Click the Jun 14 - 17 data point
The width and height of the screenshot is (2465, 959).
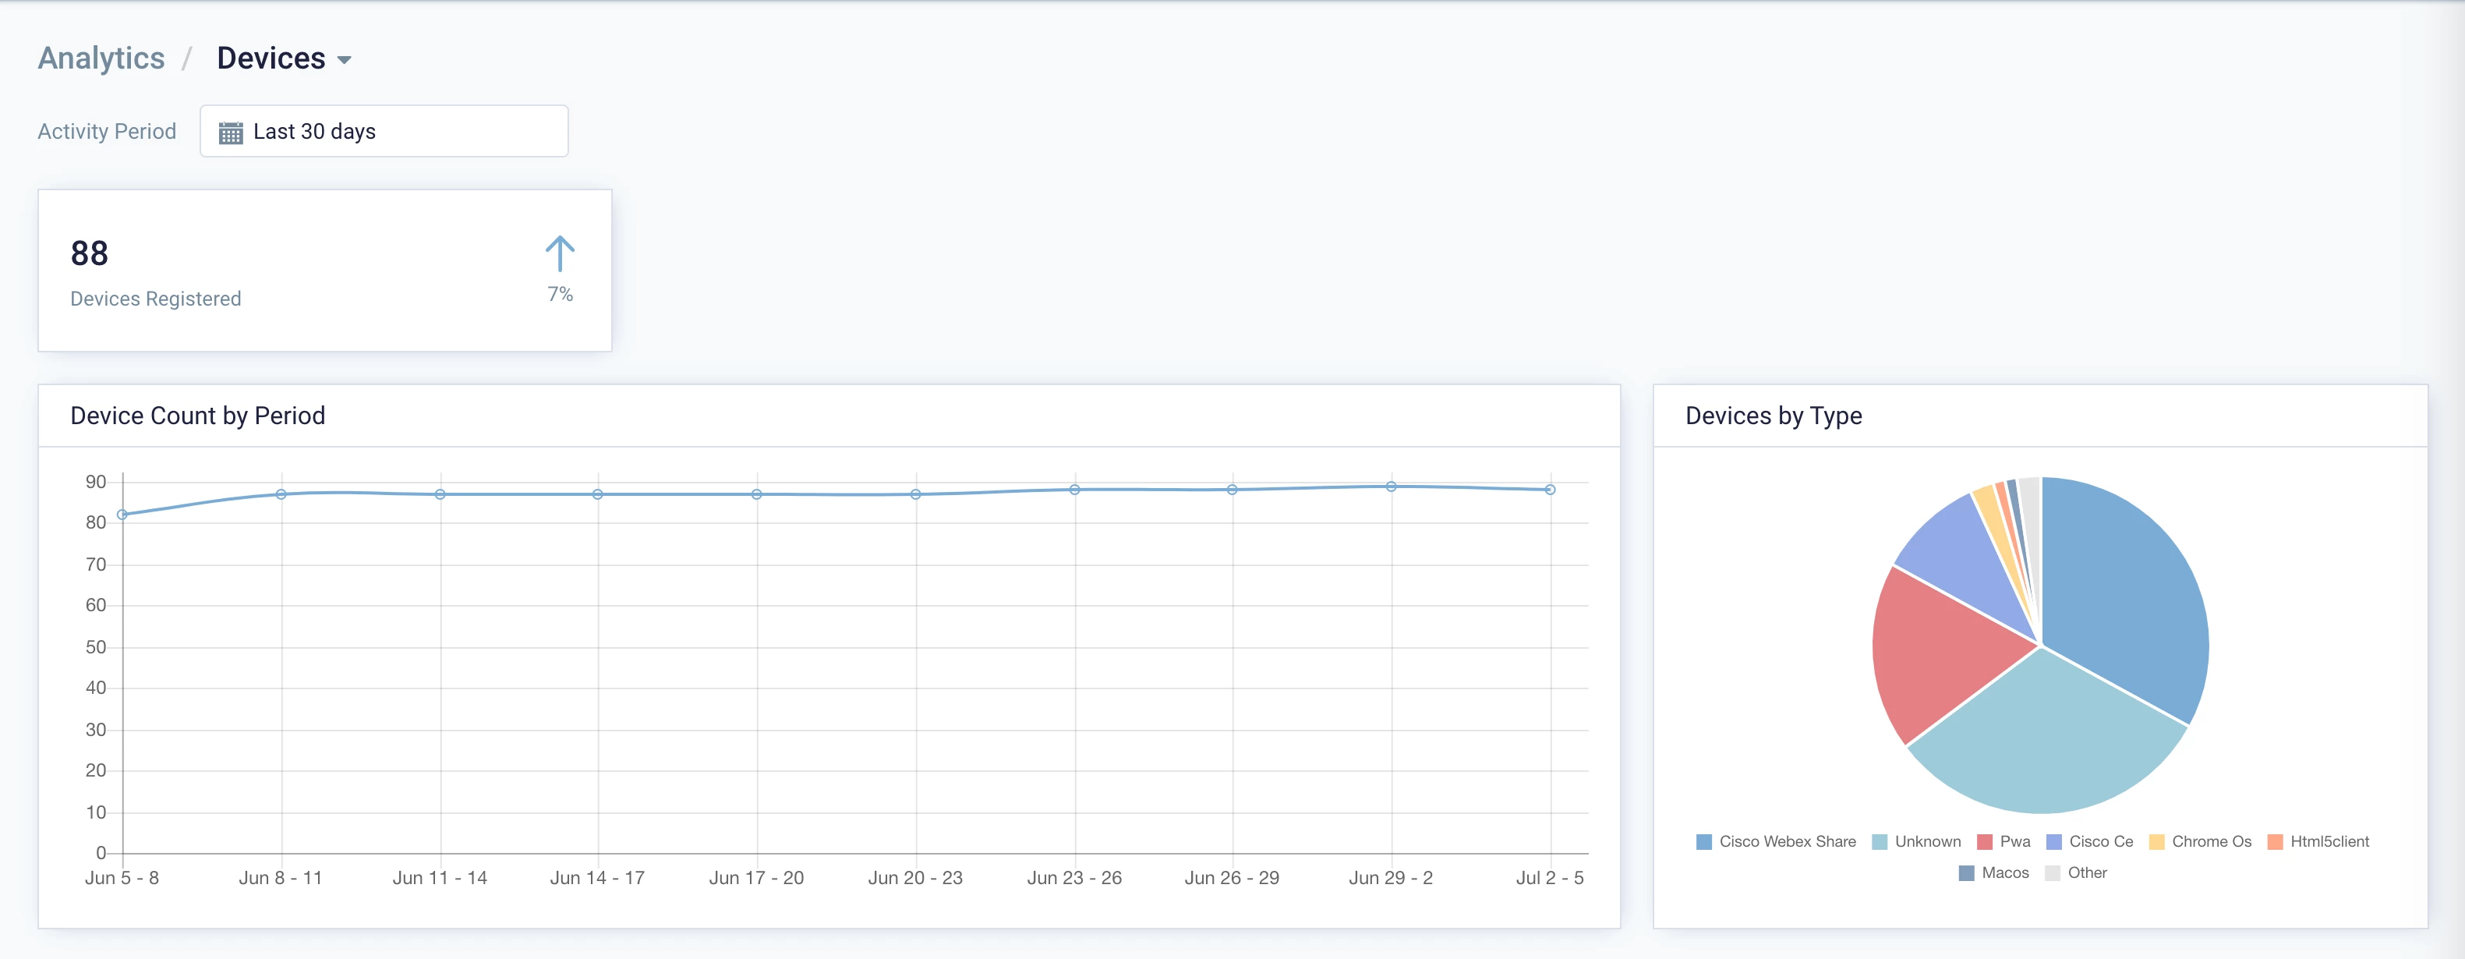598,495
